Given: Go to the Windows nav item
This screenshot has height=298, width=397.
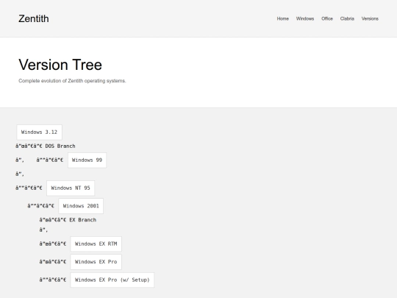Looking at the screenshot, I should click(305, 18).
